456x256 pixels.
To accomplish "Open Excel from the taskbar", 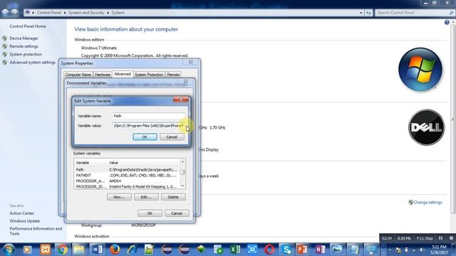I will point(234,250).
